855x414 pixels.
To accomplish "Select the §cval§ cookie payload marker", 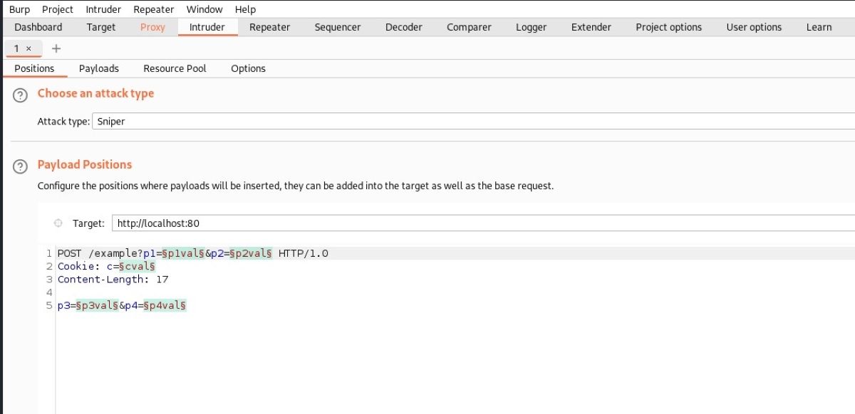I will pos(137,266).
